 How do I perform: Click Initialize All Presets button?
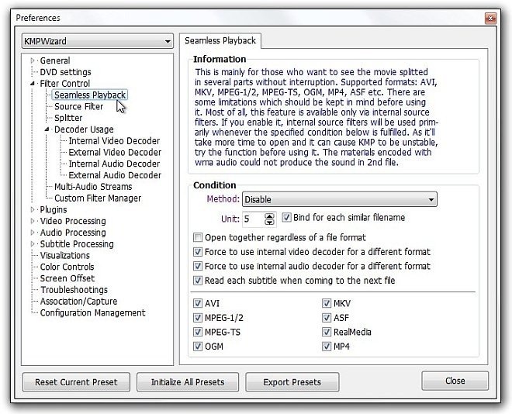coord(188,382)
